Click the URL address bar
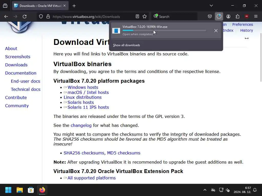The image size is (262, 196). (x=93, y=17)
